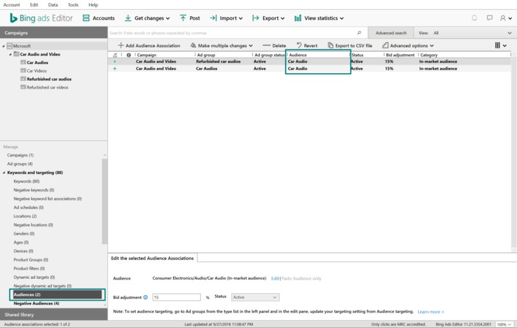Open the column chooser icon
Viewport: 517px width, 328px height.
[500, 45]
